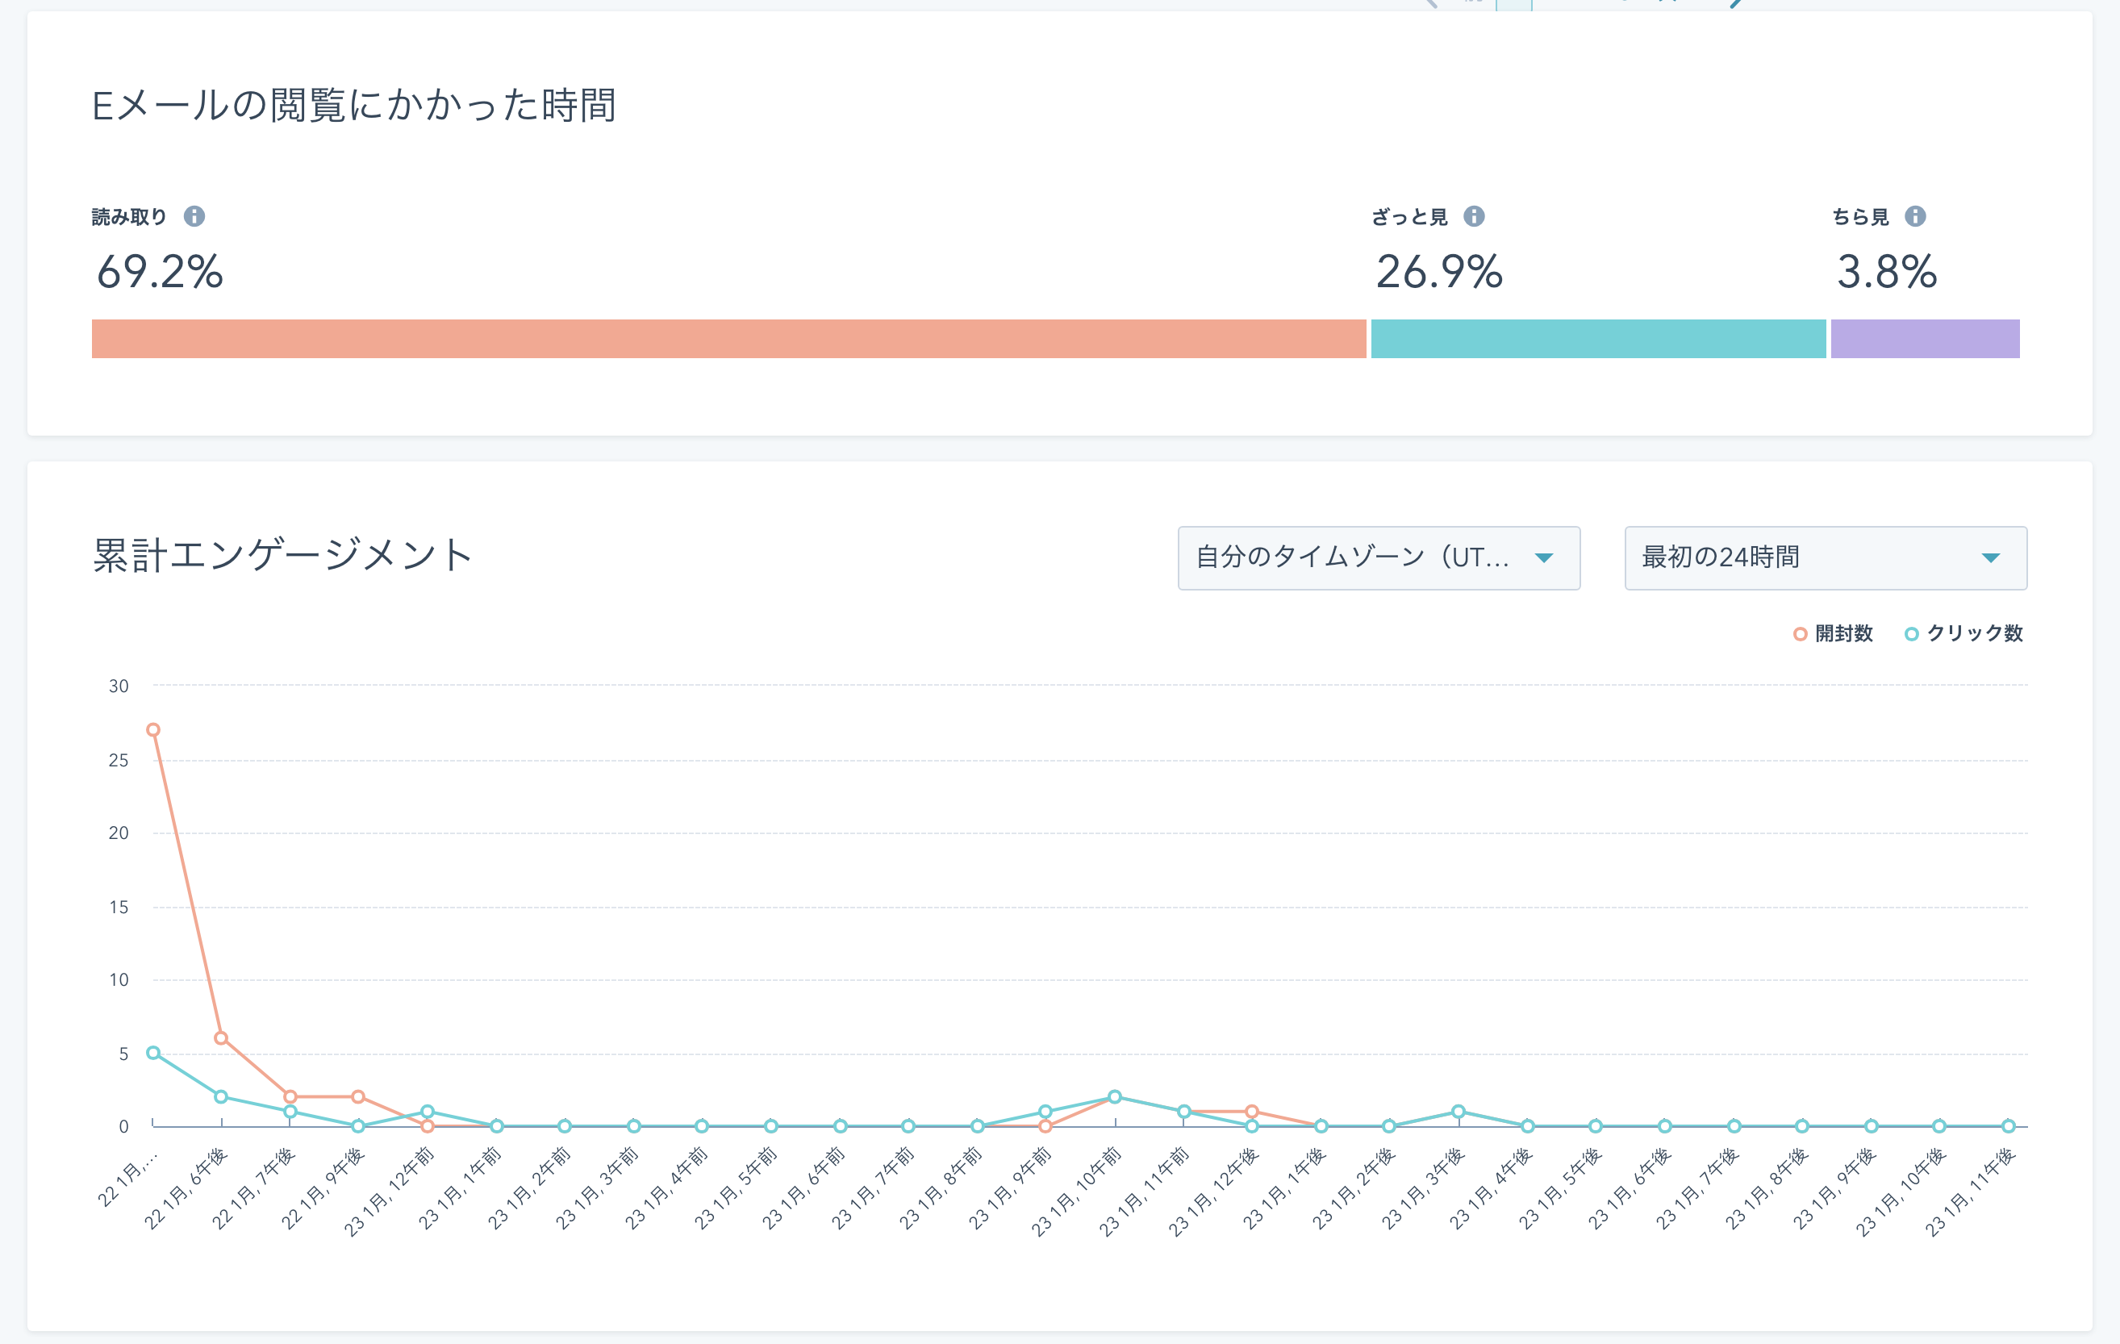Image resolution: width=2120 pixels, height=1344 pixels.
Task: Click the 26.9% ざっと見 percentage value
Action: point(1438,271)
